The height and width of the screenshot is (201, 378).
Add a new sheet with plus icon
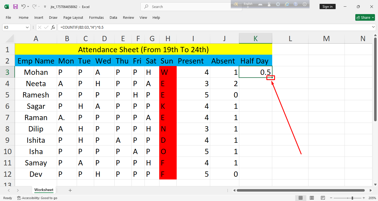70,190
